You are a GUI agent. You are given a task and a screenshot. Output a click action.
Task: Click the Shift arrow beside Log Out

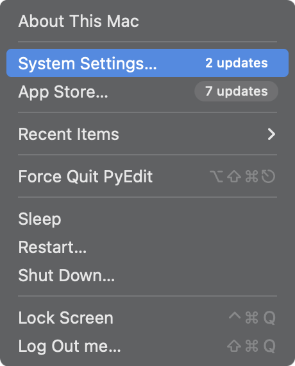(x=234, y=346)
